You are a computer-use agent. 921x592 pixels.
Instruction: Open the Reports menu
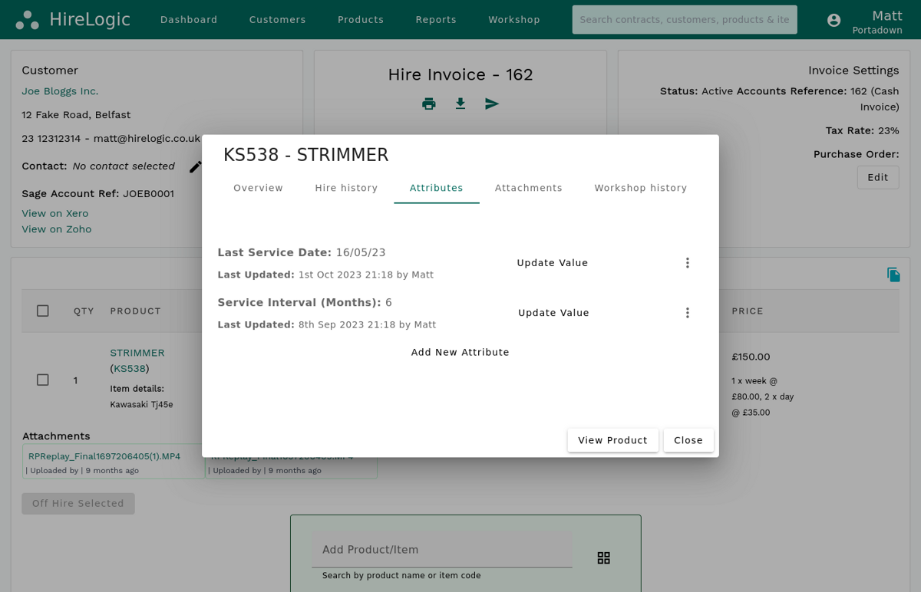(435, 19)
